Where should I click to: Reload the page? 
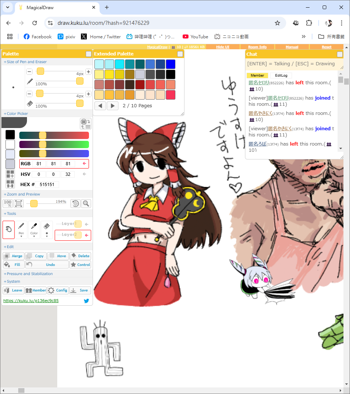(35, 23)
